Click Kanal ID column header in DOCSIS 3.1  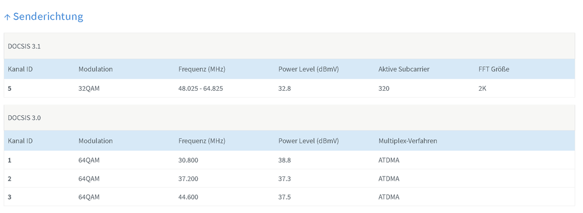pos(20,69)
